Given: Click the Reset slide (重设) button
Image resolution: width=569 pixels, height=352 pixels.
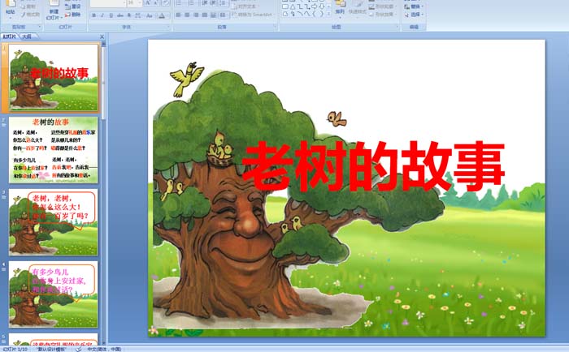Looking at the screenshot, I should click(72, 6).
